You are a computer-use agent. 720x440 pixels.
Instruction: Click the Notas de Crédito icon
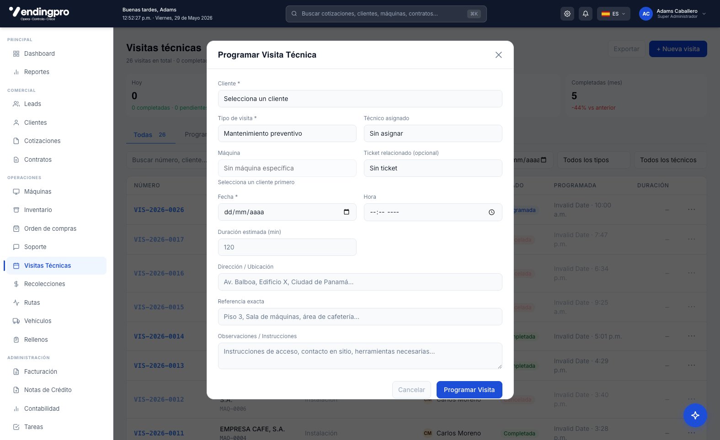click(16, 390)
